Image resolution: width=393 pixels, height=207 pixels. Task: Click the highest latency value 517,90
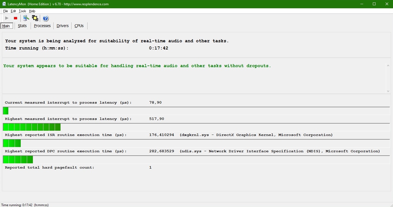tap(157, 119)
